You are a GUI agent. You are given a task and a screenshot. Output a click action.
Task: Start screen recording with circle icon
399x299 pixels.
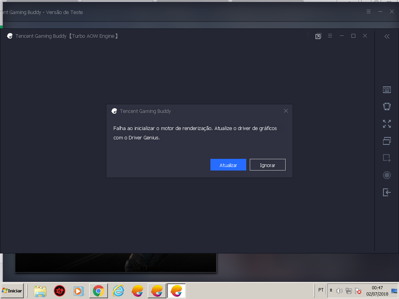click(387, 175)
